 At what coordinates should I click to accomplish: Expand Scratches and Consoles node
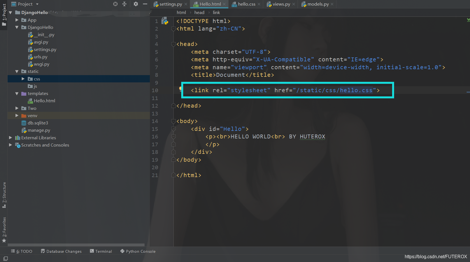[10, 145]
